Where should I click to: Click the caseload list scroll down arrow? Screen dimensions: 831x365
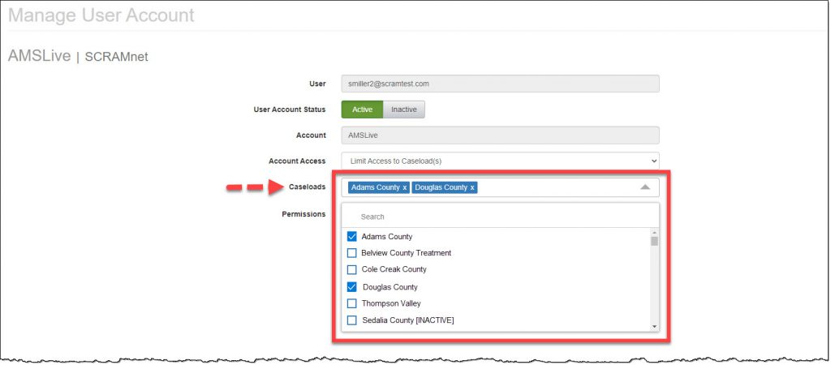tap(654, 326)
